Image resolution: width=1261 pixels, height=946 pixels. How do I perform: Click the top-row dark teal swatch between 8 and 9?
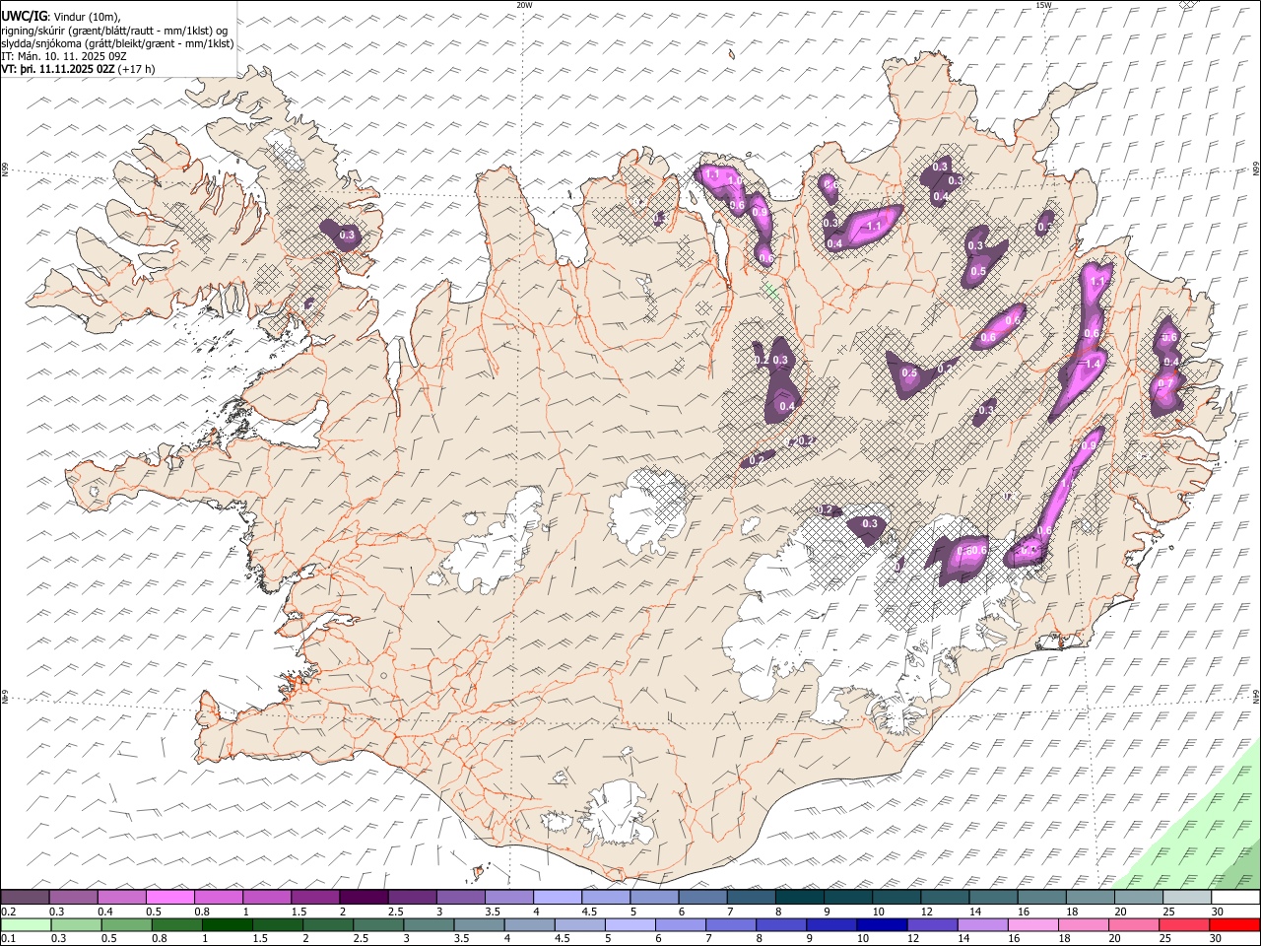pos(799,898)
